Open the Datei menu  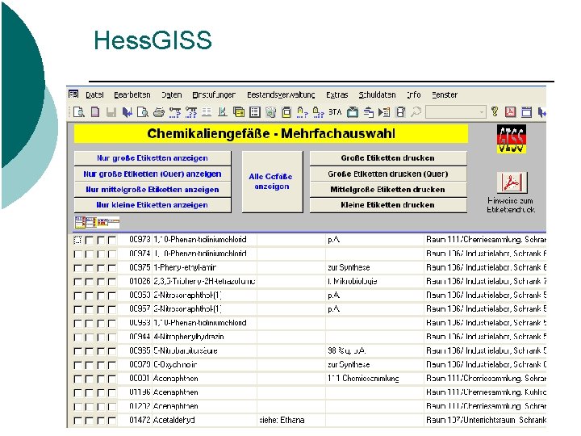coord(94,95)
